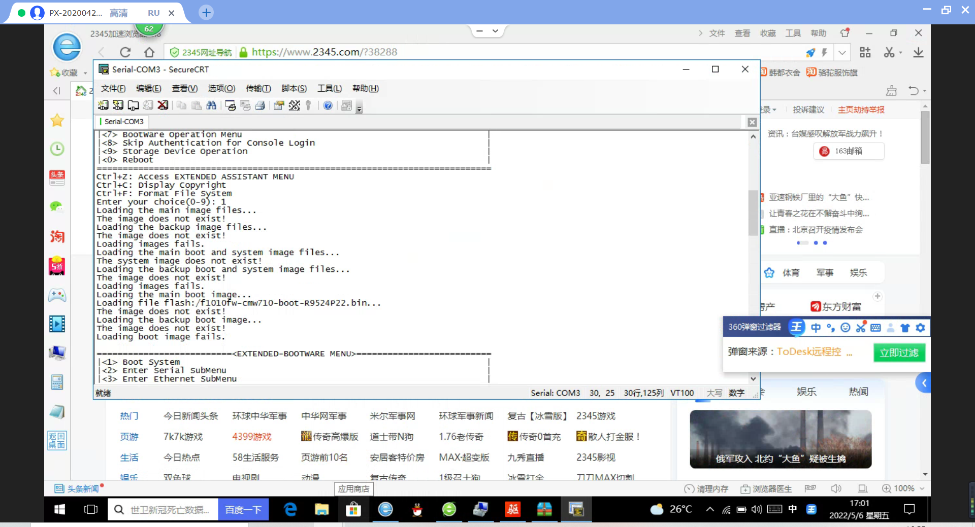The height and width of the screenshot is (527, 975).
Task: Click SecureCRT Disconnect icon with red X
Action: pos(162,105)
